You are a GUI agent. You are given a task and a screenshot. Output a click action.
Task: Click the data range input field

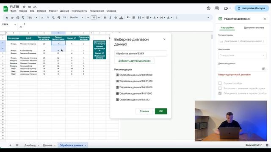(x=141, y=54)
